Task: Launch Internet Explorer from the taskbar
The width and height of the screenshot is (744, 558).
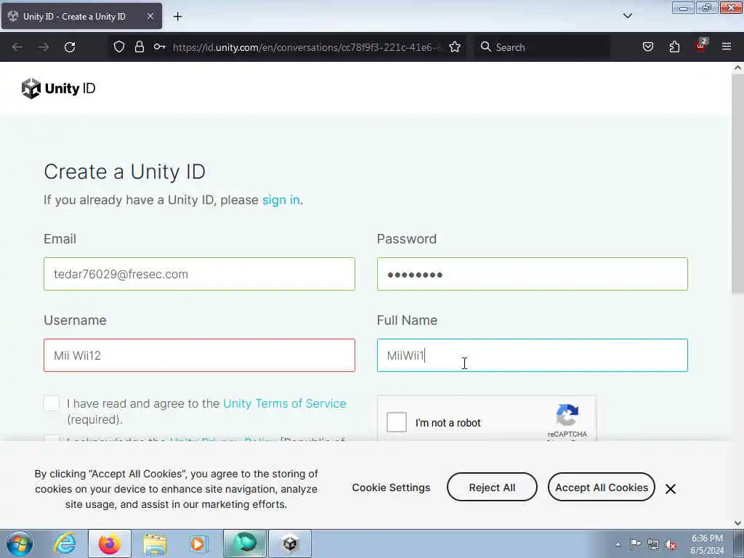Action: pyautogui.click(x=65, y=543)
